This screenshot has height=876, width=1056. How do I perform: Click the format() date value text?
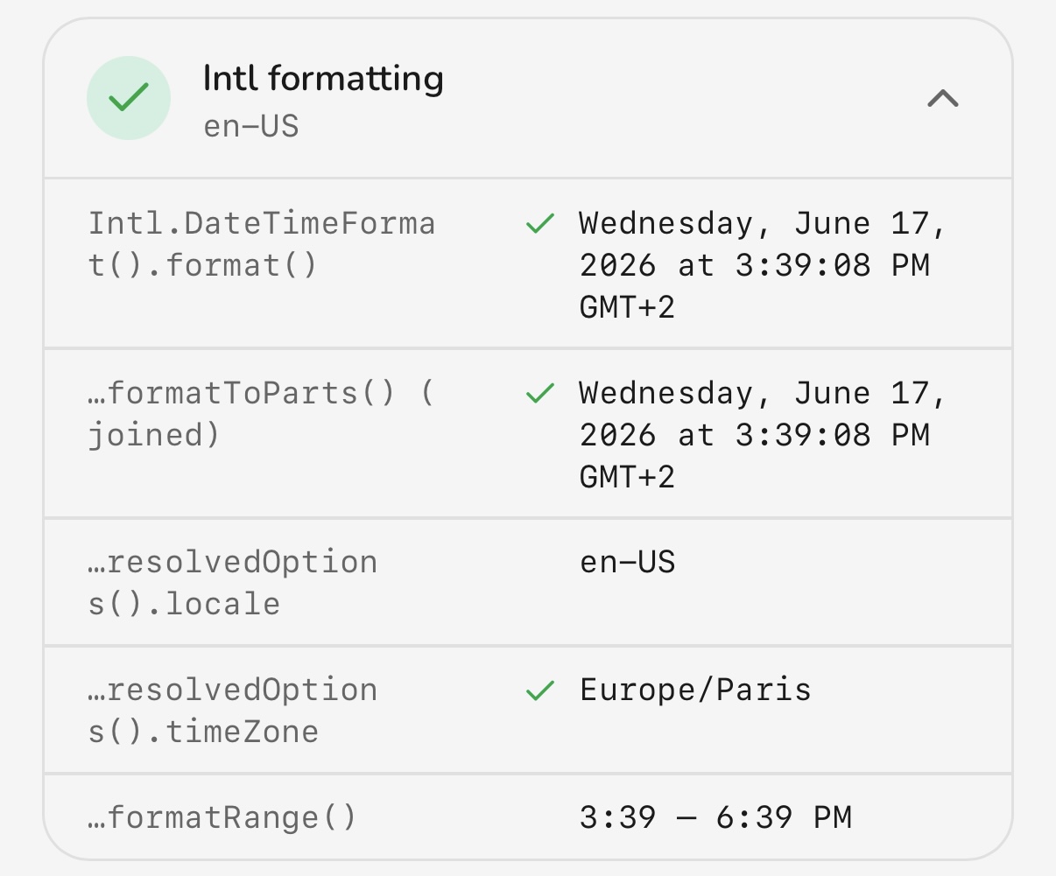[x=764, y=265]
